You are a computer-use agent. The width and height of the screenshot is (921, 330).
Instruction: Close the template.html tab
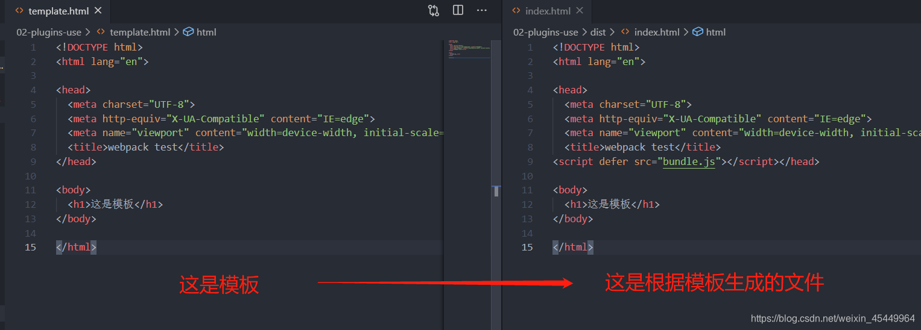[x=98, y=11]
